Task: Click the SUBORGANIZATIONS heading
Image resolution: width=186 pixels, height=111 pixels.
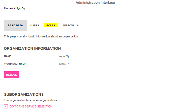Action: tap(24, 95)
